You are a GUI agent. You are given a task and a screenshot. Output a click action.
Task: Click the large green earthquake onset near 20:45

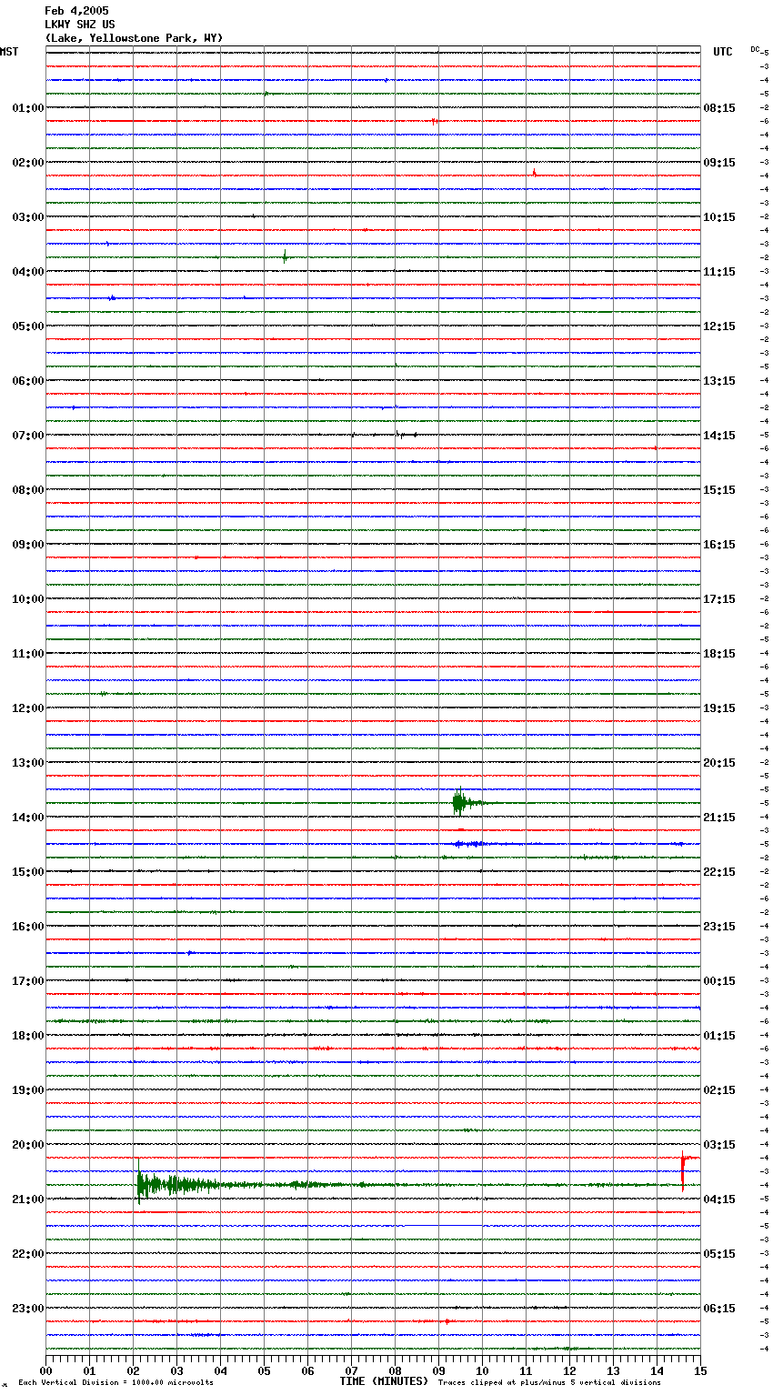140,1184
